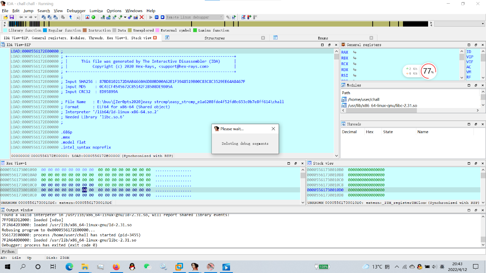Click the RAX register jump arrow
The width and height of the screenshot is (486, 273).
[x=355, y=52]
